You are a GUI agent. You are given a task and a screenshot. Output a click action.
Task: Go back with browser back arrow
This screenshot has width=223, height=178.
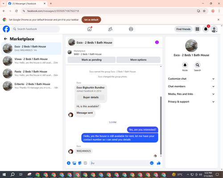coord(4,11)
